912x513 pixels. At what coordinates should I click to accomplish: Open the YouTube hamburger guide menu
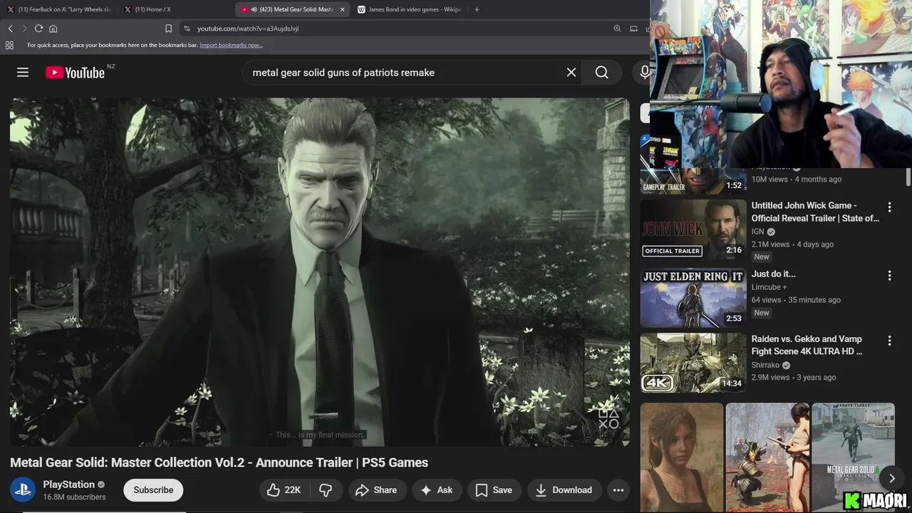[x=23, y=72]
